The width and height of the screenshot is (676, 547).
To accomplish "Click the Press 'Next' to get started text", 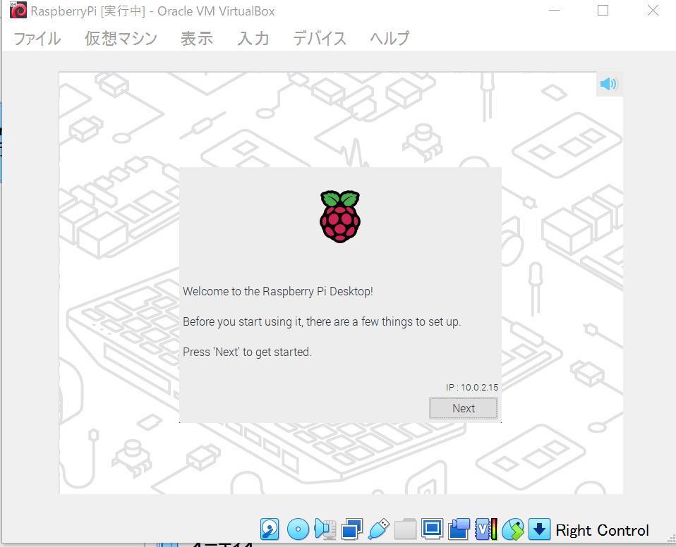I will (x=247, y=352).
